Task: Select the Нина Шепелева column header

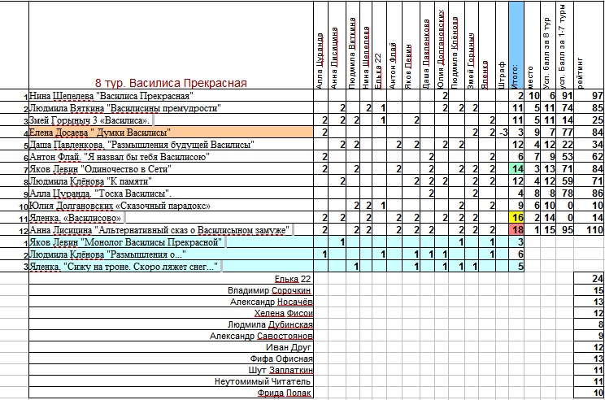Action: pos(367,46)
